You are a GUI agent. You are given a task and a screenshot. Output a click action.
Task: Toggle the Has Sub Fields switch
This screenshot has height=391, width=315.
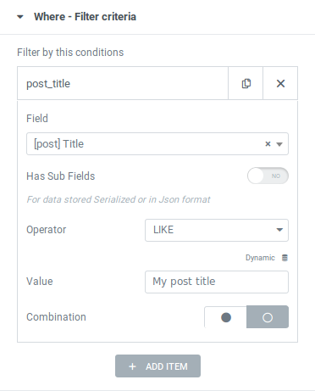tap(268, 176)
